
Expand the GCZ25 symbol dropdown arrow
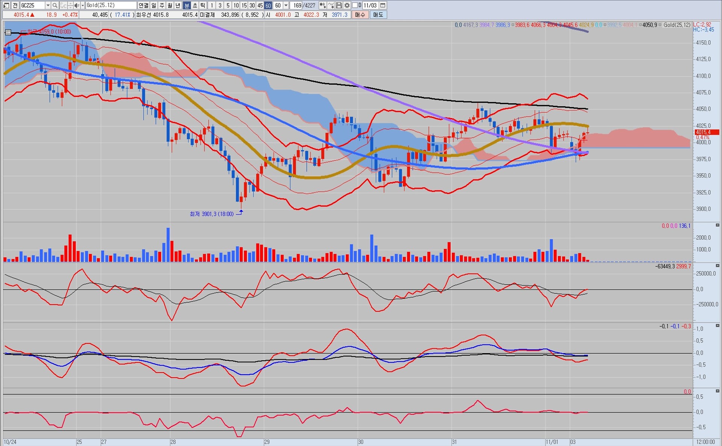click(x=48, y=5)
